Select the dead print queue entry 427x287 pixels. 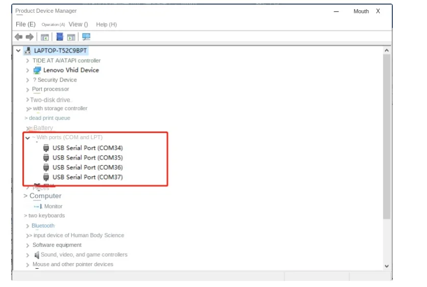49,118
